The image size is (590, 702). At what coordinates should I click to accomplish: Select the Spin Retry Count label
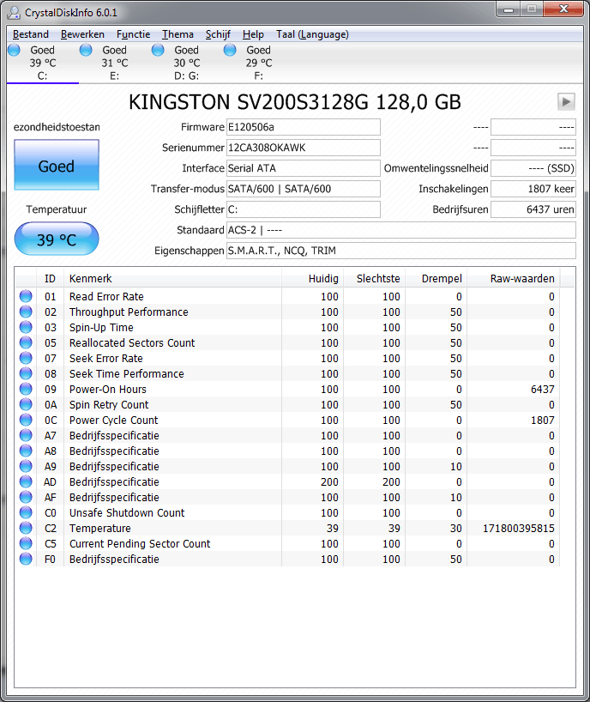(109, 405)
